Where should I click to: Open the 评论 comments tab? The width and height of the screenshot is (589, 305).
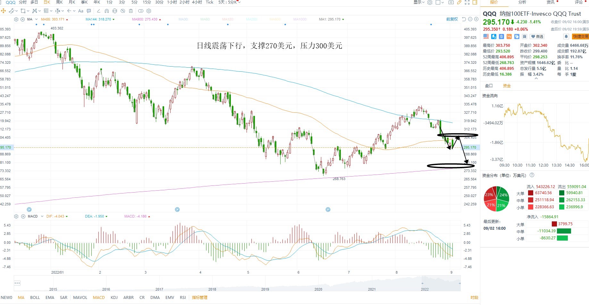579,2
